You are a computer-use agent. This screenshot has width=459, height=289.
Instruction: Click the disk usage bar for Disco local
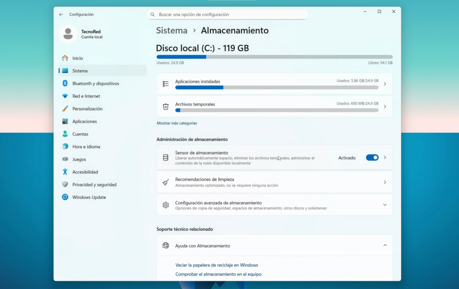[x=274, y=57]
